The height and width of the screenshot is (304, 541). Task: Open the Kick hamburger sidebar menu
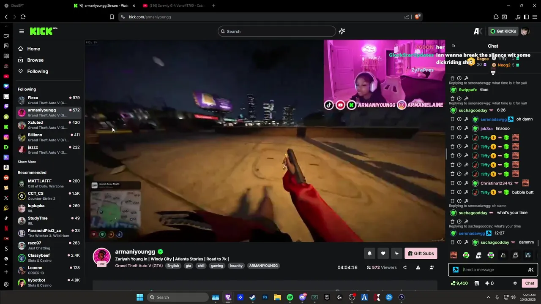point(22,31)
